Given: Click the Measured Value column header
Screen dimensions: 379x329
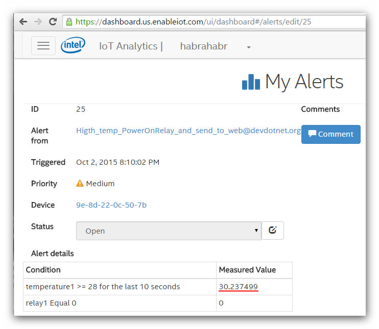Looking at the screenshot, I should pyautogui.click(x=254, y=270).
